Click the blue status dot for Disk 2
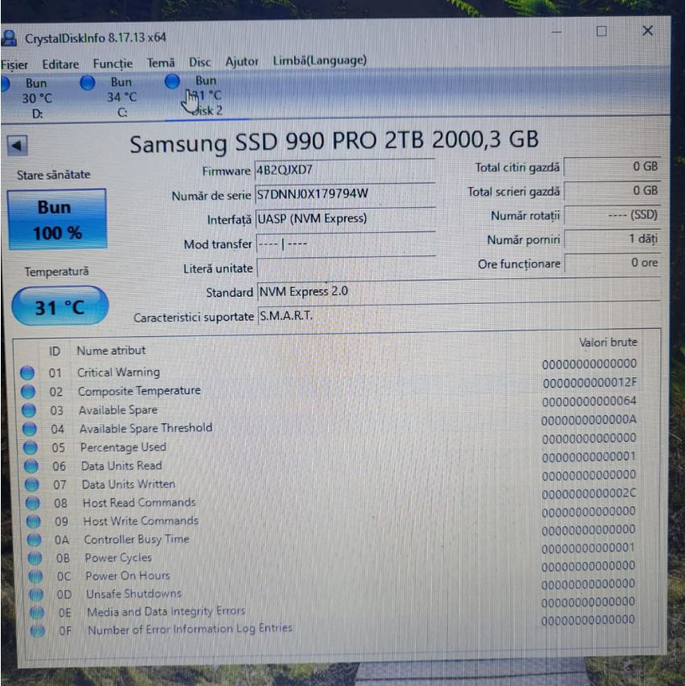Screen dimensions: 685x686 pyautogui.click(x=172, y=81)
